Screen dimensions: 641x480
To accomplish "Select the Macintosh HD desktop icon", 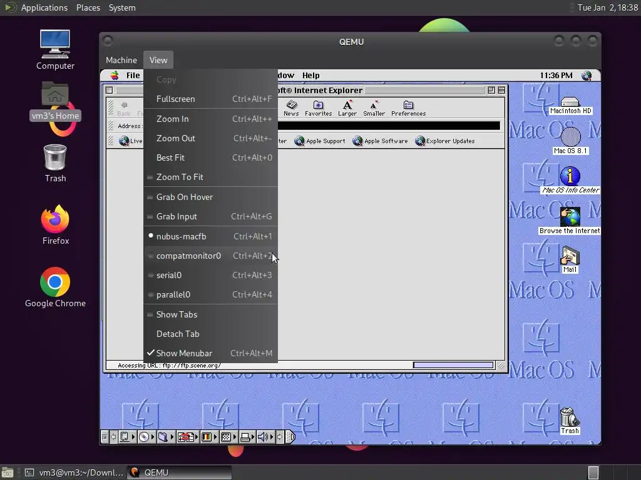I will click(x=570, y=105).
